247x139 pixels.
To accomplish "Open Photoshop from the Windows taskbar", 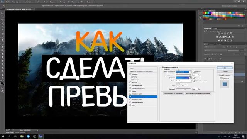I will click(41, 136).
